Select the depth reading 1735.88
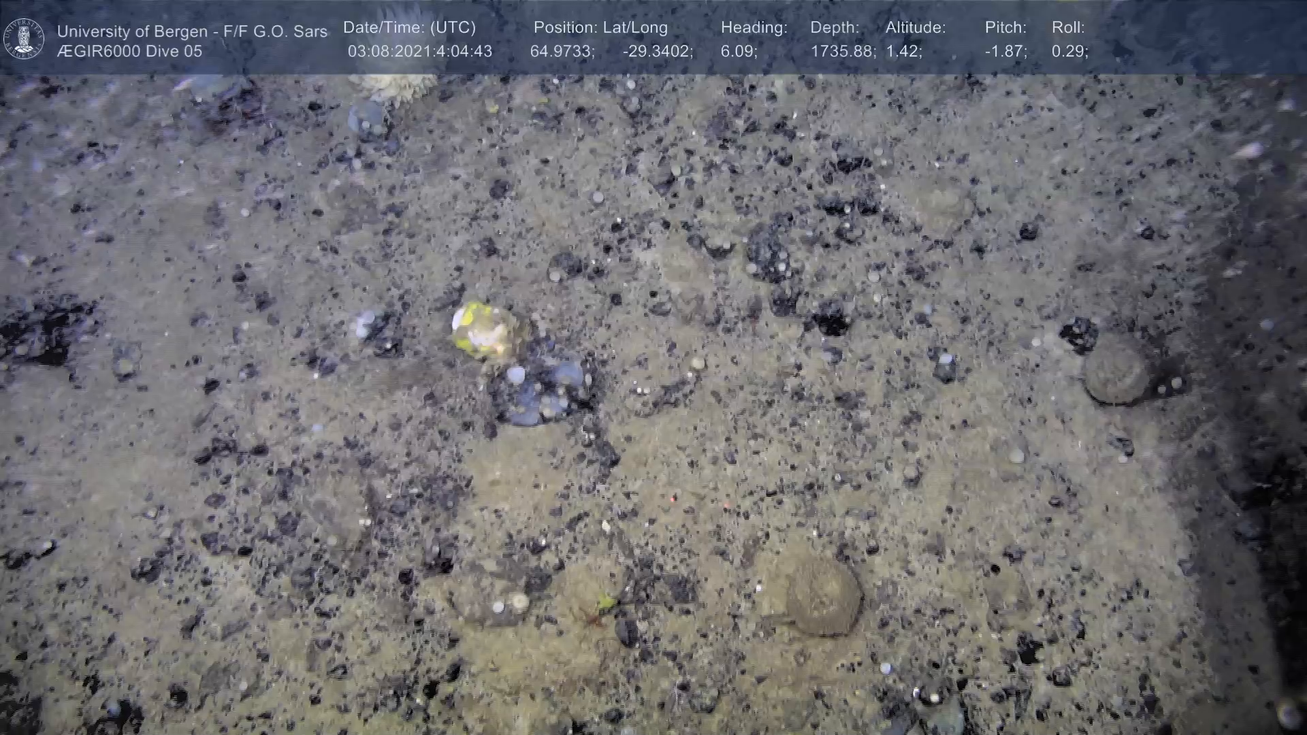The image size is (1307, 735). pos(843,52)
